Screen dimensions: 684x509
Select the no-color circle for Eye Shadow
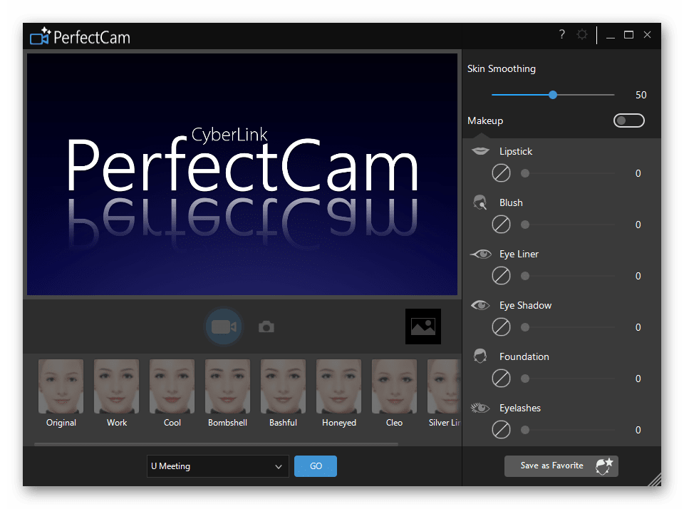click(x=501, y=327)
